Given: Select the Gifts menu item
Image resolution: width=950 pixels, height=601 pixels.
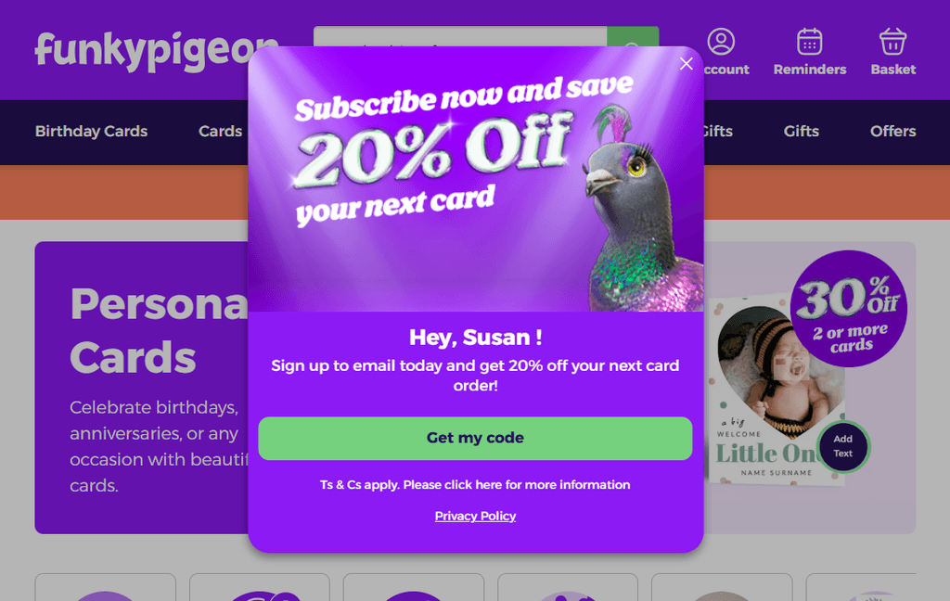Looking at the screenshot, I should [x=801, y=132].
